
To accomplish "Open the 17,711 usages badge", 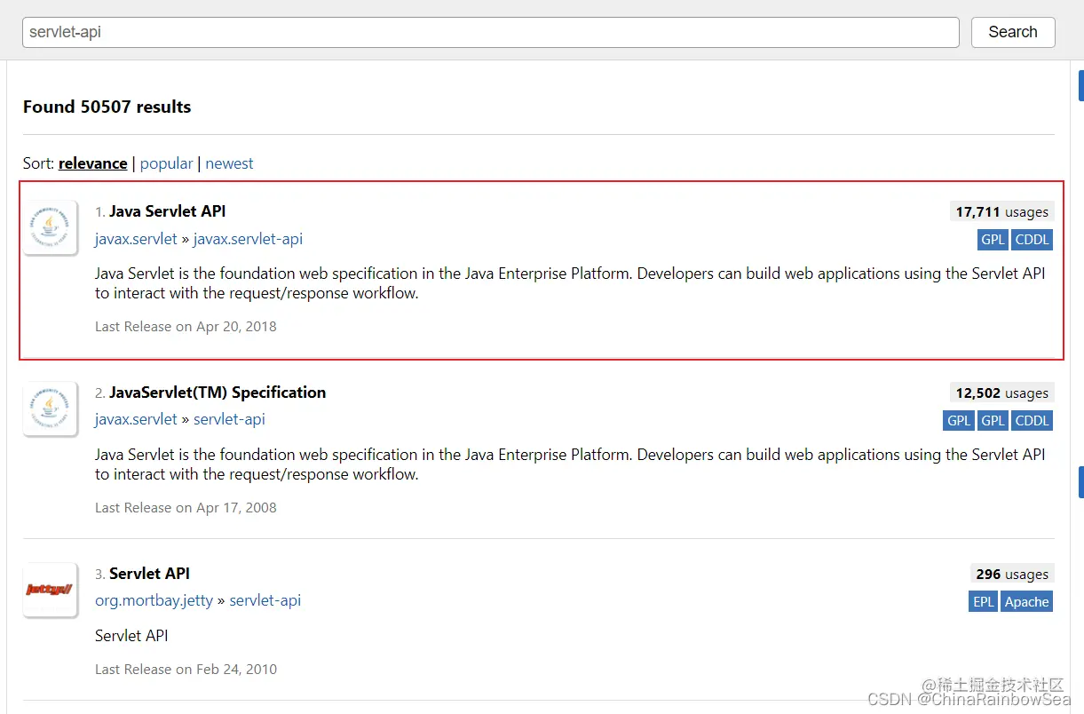I will (1001, 211).
